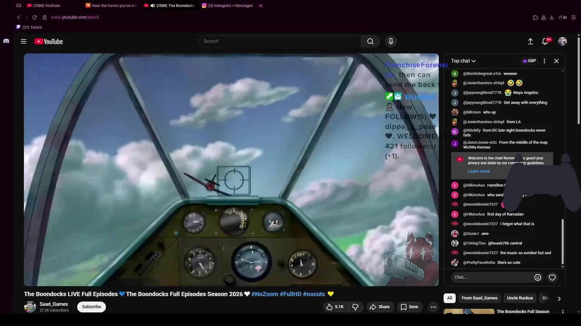581x326 pixels.
Task: Click the video player area
Action: (x=231, y=170)
